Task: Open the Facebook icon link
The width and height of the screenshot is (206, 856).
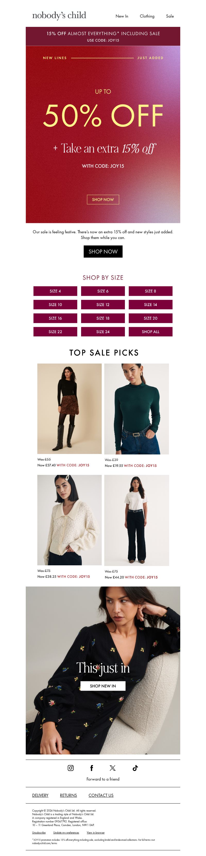Action: (92, 768)
